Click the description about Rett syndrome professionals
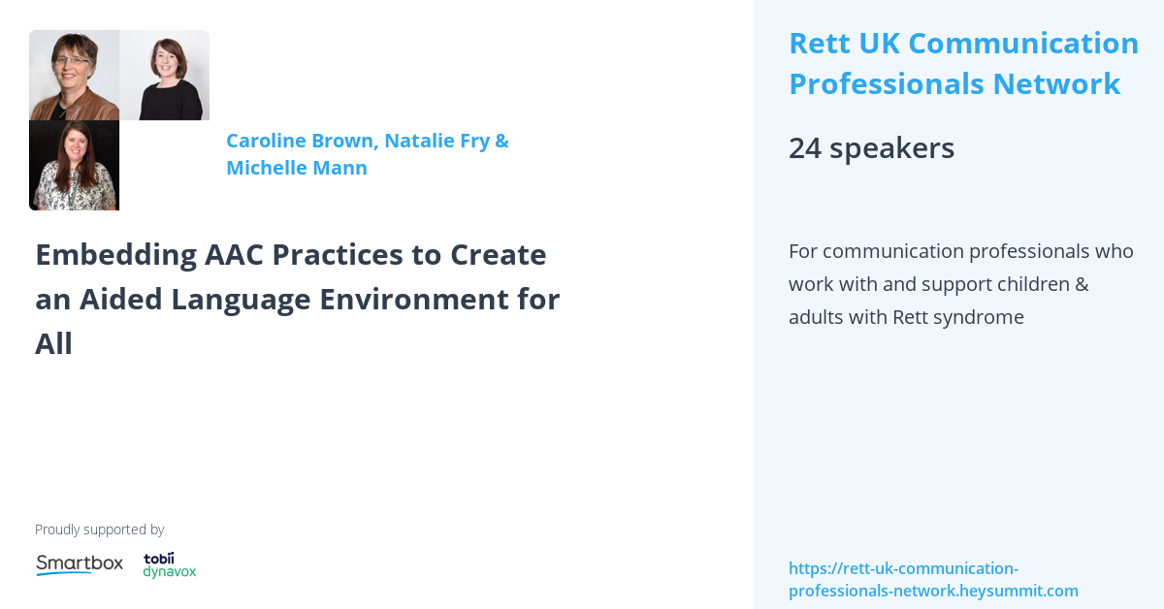This screenshot has height=609, width=1164. [x=961, y=284]
